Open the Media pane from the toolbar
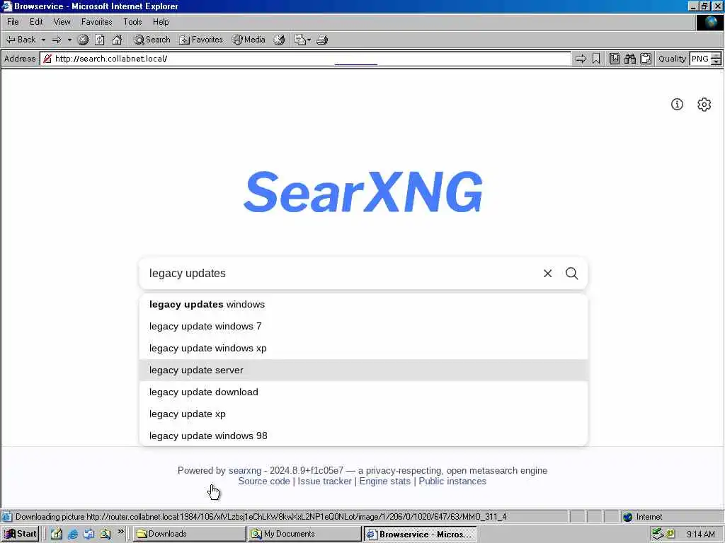Screen dimensions: 725x543 (249, 40)
